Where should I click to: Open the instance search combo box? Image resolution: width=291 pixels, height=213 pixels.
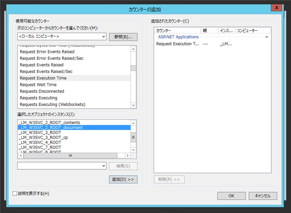[x=62, y=166]
